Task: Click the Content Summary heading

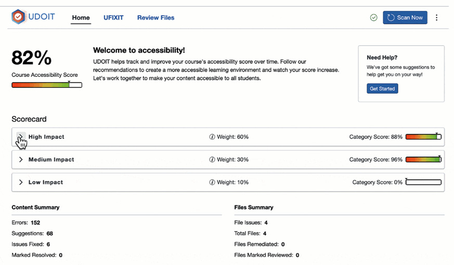Action: [35, 207]
